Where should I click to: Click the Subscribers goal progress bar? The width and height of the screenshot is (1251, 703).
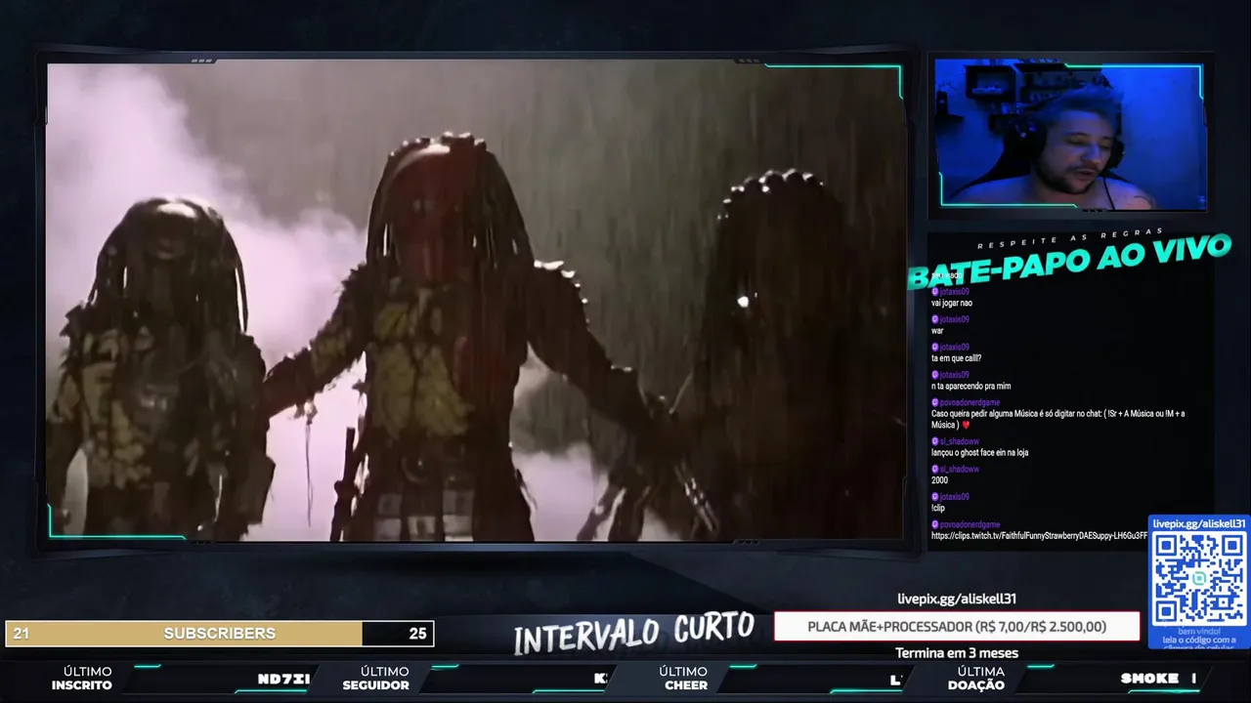pyautogui.click(x=219, y=634)
